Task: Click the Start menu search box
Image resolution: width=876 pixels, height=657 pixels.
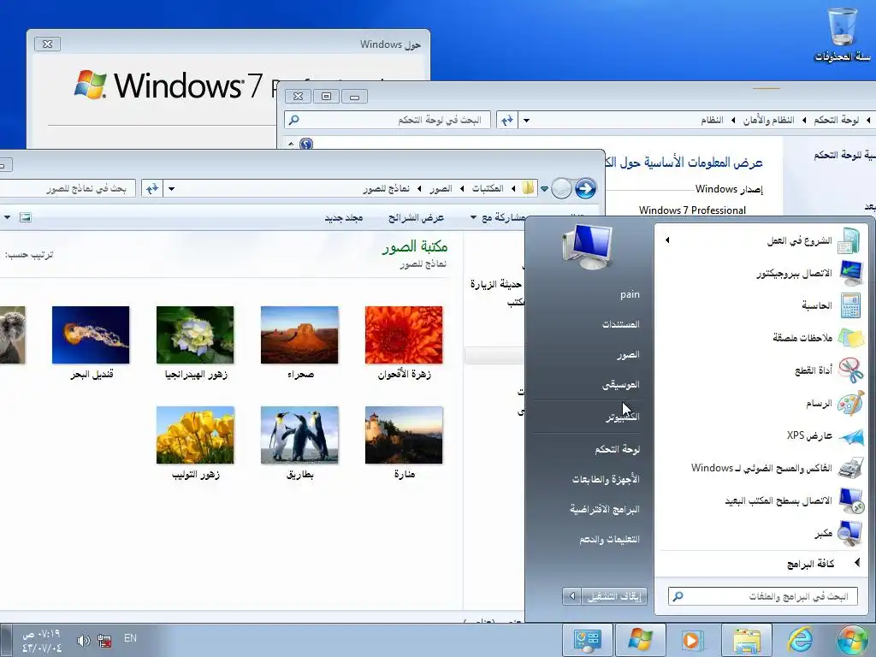Action: [x=763, y=596]
